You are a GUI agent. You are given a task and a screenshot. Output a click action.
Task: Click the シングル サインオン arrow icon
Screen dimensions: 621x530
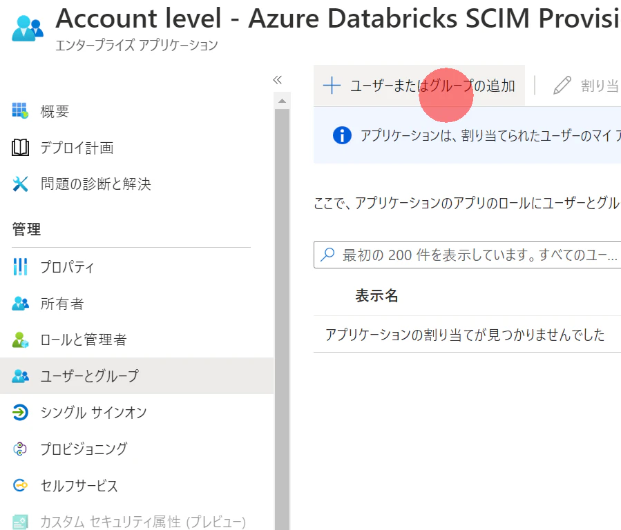(x=20, y=413)
